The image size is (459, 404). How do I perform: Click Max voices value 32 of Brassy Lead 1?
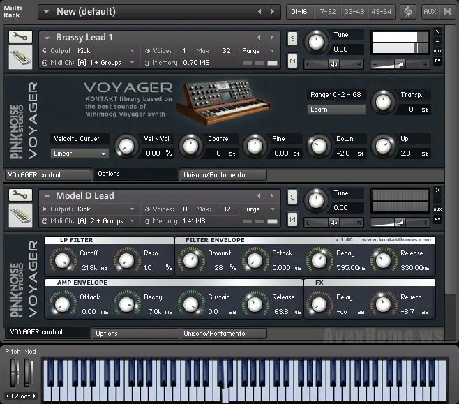[x=226, y=51]
